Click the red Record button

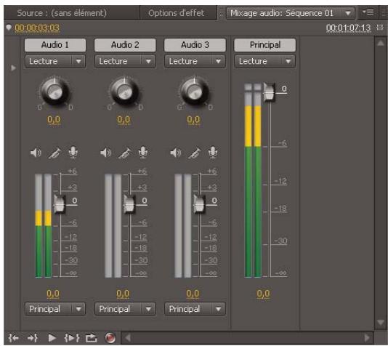[110, 338]
